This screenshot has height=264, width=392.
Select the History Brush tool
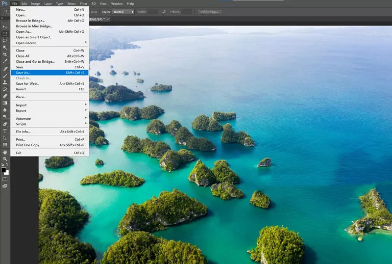pyautogui.click(x=5, y=89)
